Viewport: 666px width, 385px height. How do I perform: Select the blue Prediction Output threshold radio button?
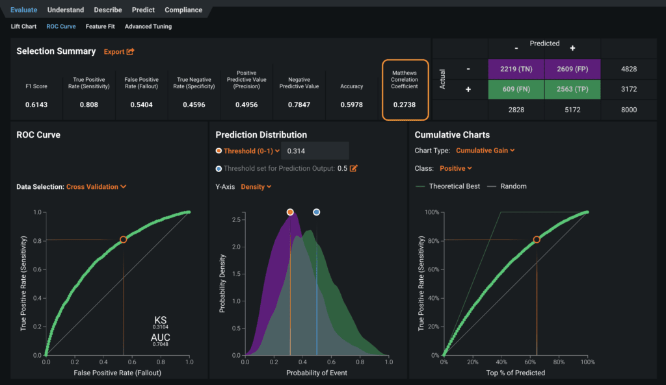tap(219, 168)
